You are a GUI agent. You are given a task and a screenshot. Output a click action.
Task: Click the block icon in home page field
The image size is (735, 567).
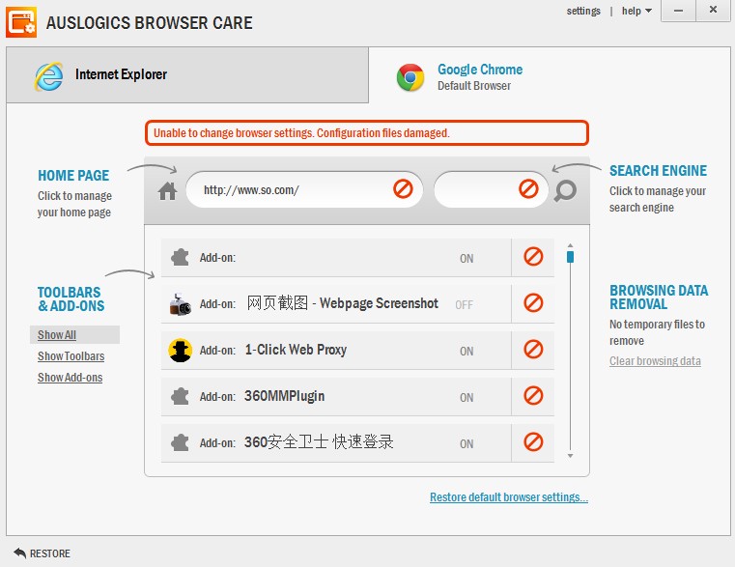coord(403,189)
